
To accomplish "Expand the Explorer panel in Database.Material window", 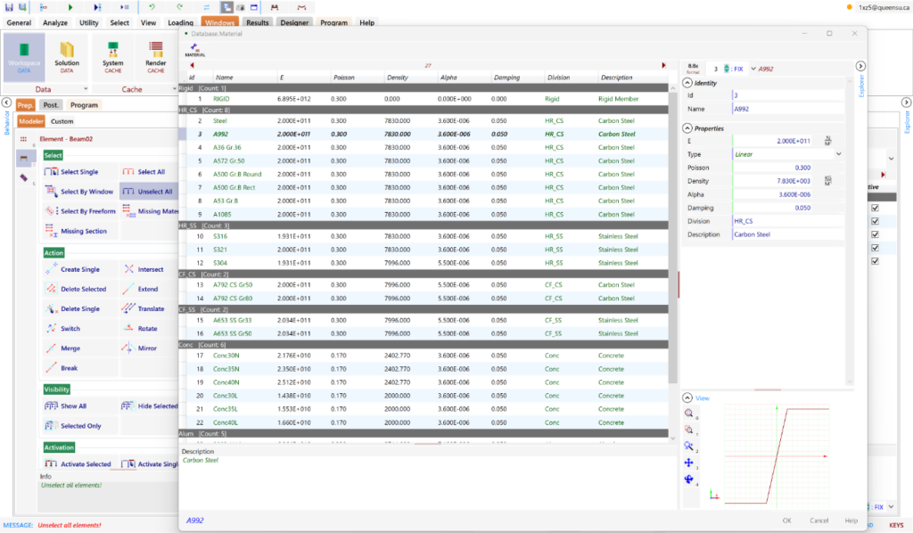I will (860, 66).
